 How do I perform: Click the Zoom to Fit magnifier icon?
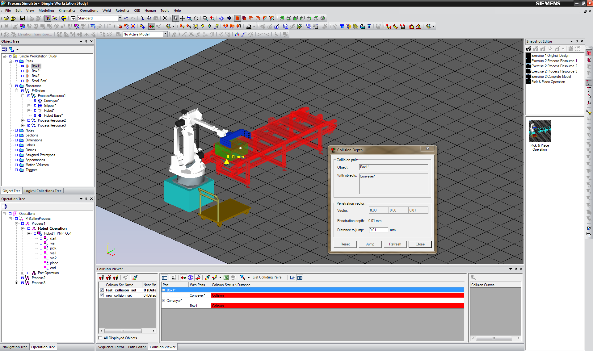pyautogui.click(x=205, y=18)
